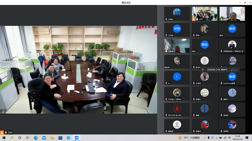Open the Windows Start menu
The height and width of the screenshot is (141, 252).
(x=4, y=138)
